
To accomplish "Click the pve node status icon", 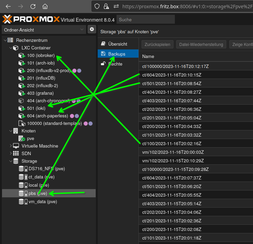I will (x=22, y=139).
